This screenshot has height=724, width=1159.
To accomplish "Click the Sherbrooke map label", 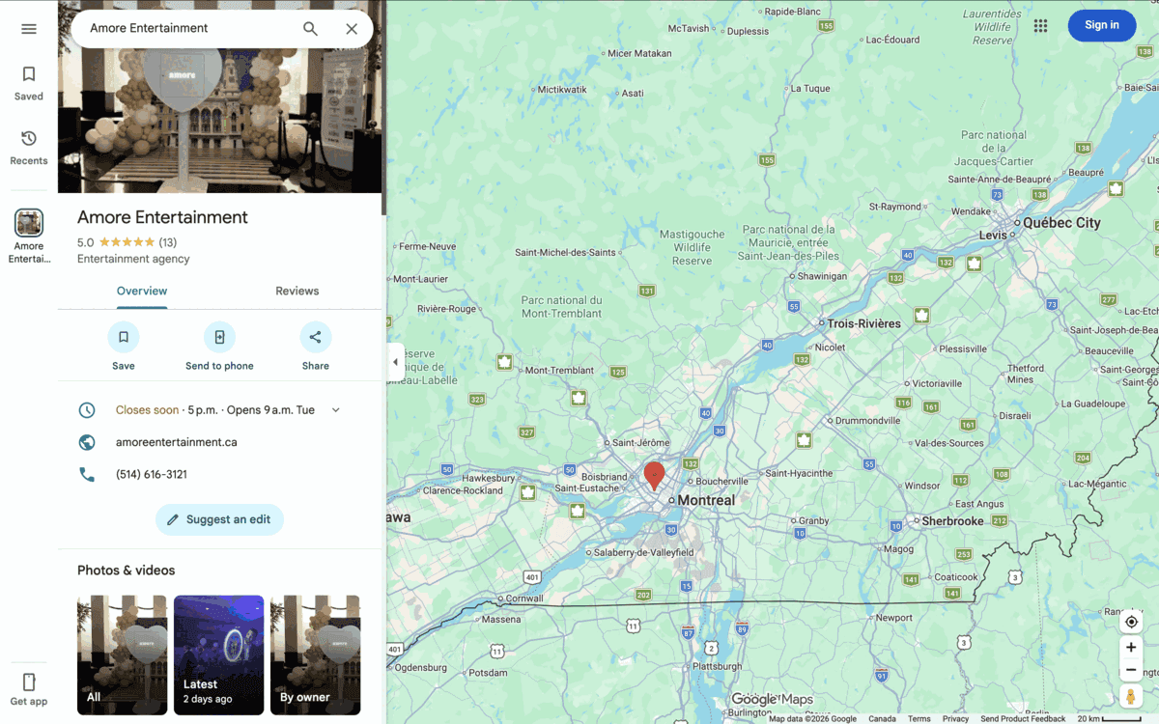I will coord(952,520).
